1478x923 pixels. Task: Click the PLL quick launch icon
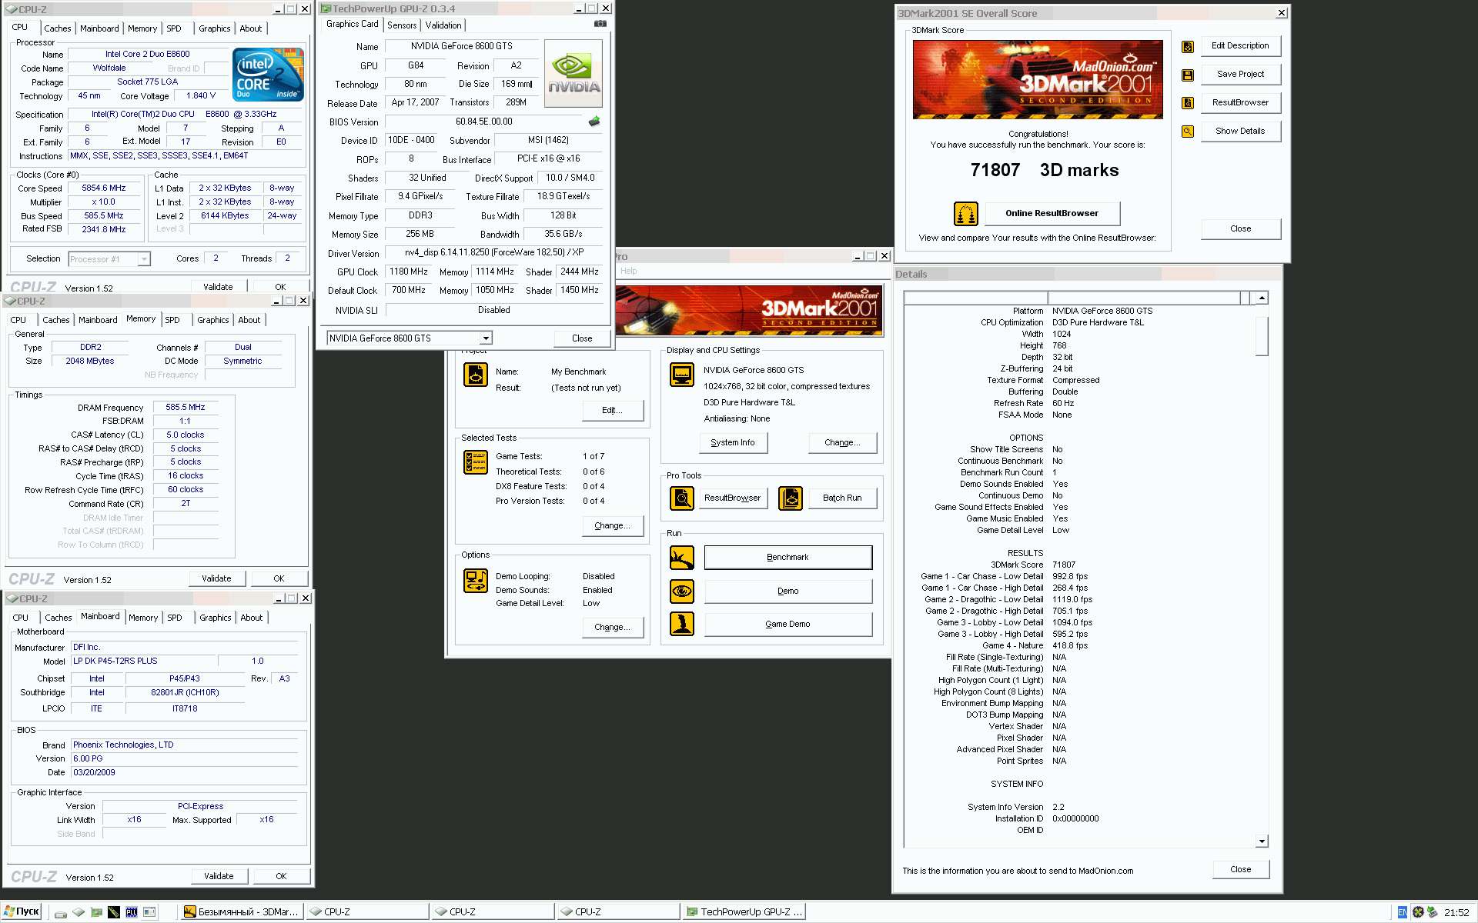pos(132,912)
